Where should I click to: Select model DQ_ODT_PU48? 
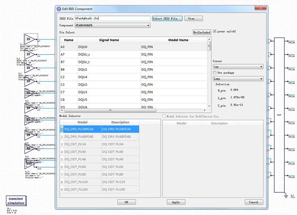[x=82, y=159]
